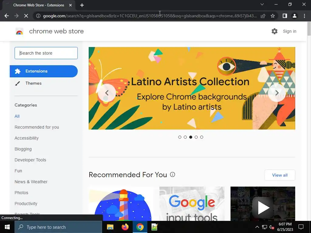311x233 pixels.
Task: Stop loading the page
Action: [x=26, y=16]
